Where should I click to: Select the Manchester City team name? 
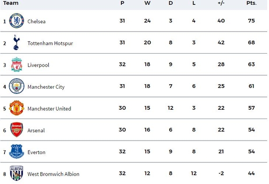coord(46,87)
